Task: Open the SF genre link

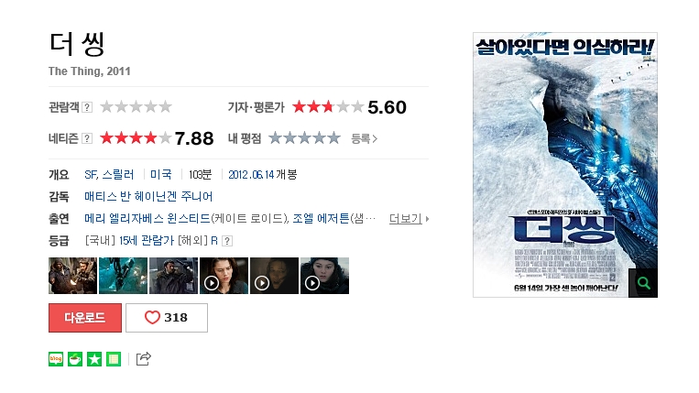Action: [x=91, y=175]
